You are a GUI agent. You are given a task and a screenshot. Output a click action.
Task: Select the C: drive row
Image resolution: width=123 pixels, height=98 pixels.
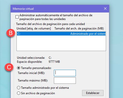click(61, 34)
